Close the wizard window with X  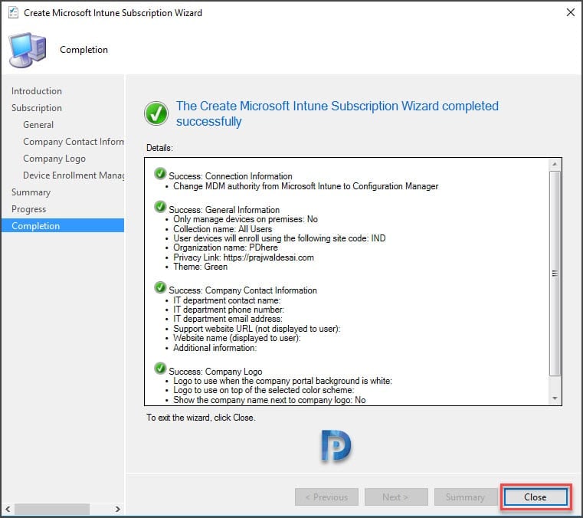tap(570, 12)
